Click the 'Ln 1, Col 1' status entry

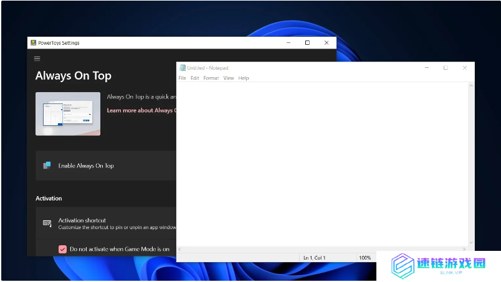point(315,258)
